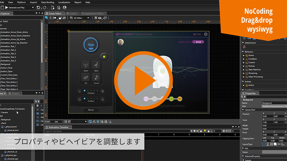
Task: Click the yellow PRO status circle
Action: (180, 99)
